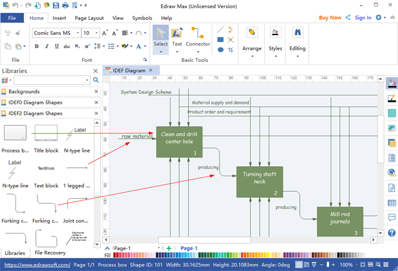The image size is (398, 271).
Task: Toggle italic text formatting
Action: [x=45, y=46]
